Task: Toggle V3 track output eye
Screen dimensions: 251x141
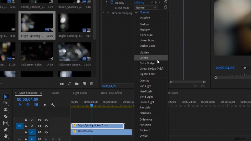Action: (46, 120)
